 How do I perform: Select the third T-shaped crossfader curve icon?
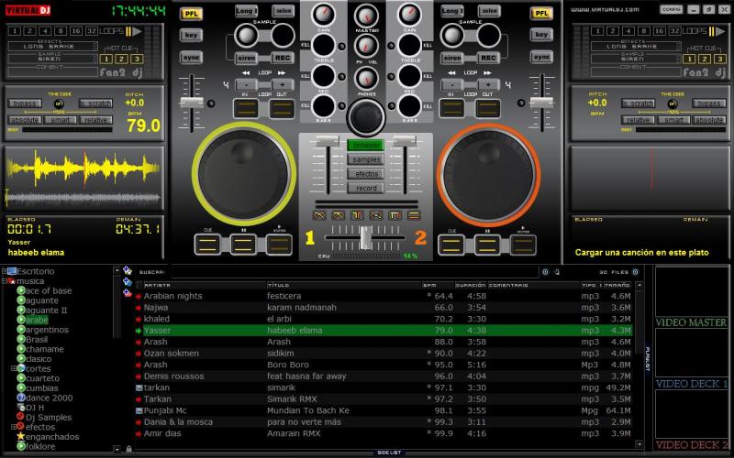357,215
